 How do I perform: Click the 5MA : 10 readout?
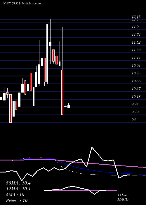tap(15, 195)
